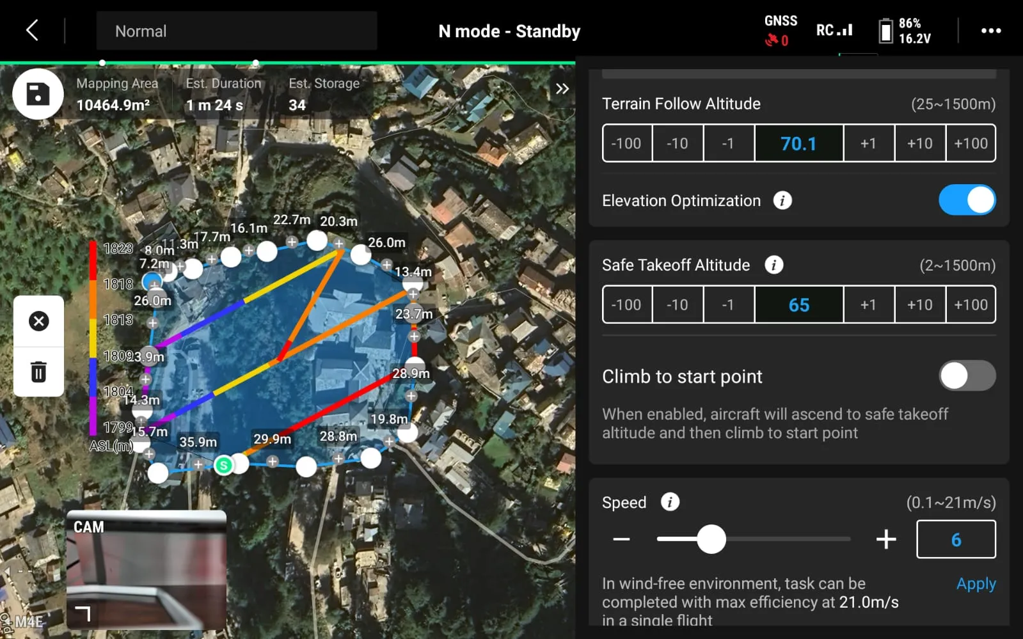Decrease Safe Takeoff Altitude by -1

click(728, 304)
